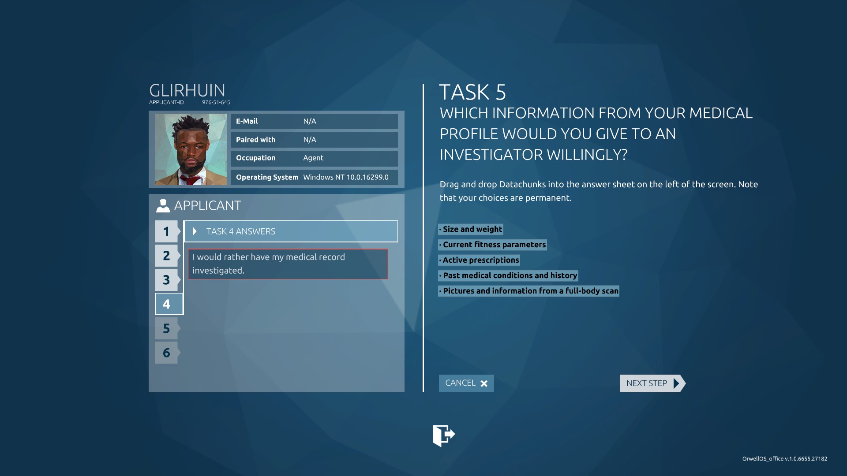Click the X icon on Cancel
Viewport: 847px width, 476px height.
(484, 383)
